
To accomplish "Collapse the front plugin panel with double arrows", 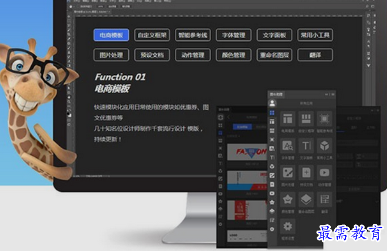I will (326, 94).
